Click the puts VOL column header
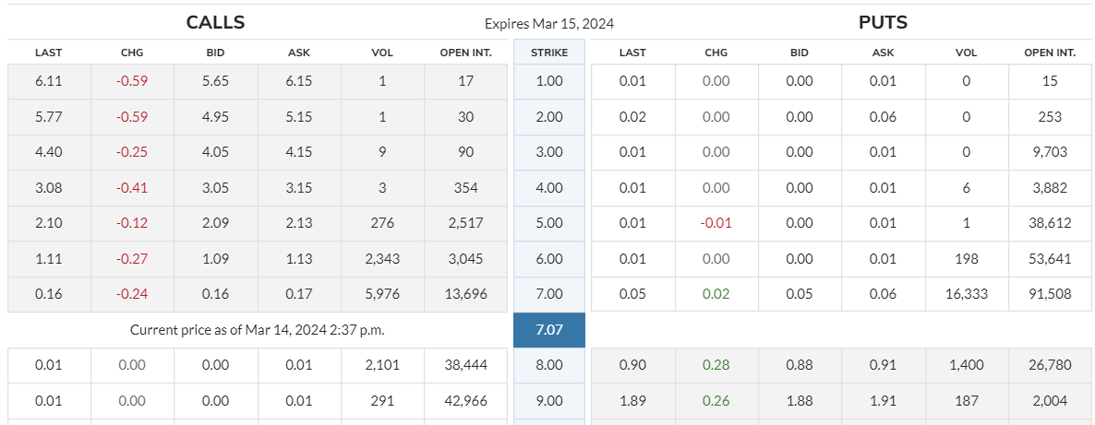 966,53
